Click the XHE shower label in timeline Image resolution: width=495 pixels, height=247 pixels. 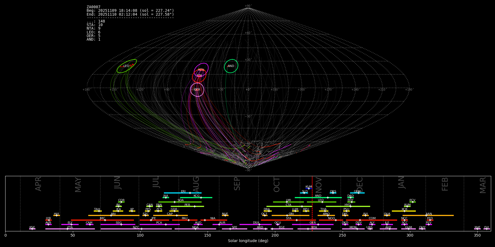477,228
